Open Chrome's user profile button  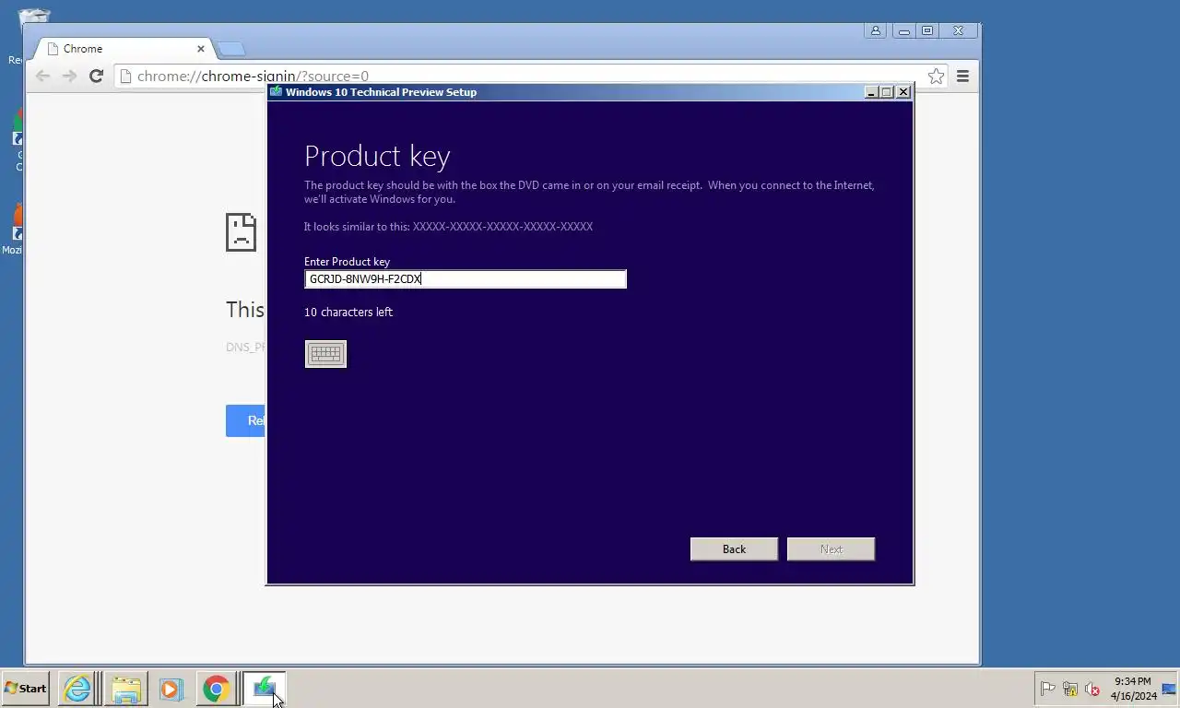[875, 30]
